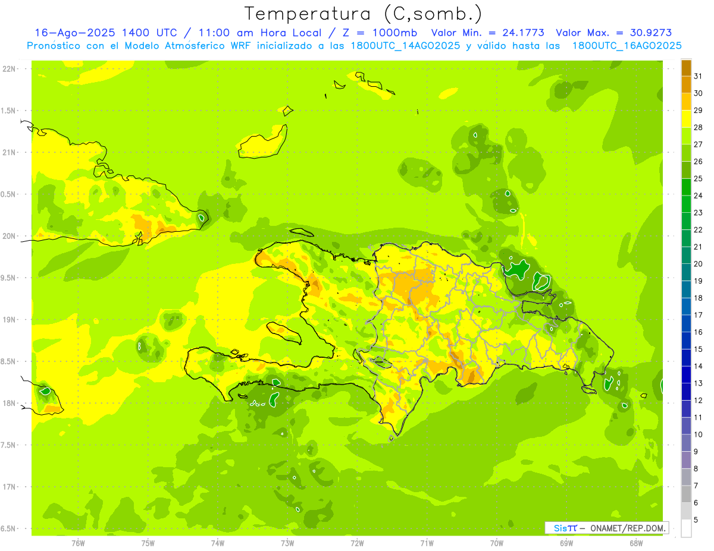Click legend value "10" on color scale
The height and width of the screenshot is (551, 714).
pos(699,434)
